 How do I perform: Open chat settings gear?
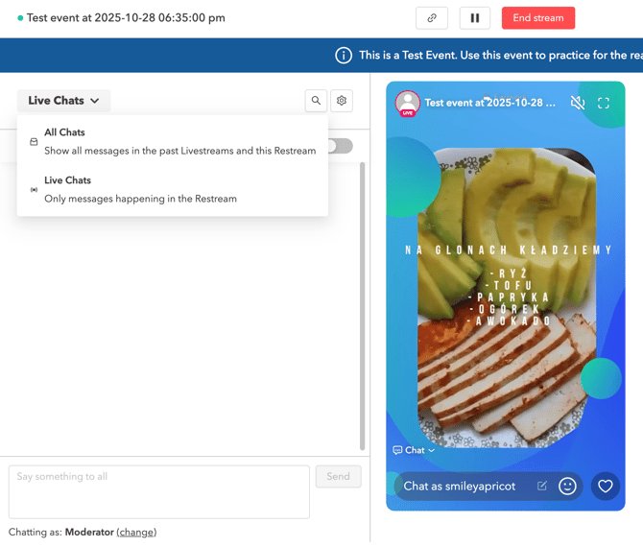342,101
